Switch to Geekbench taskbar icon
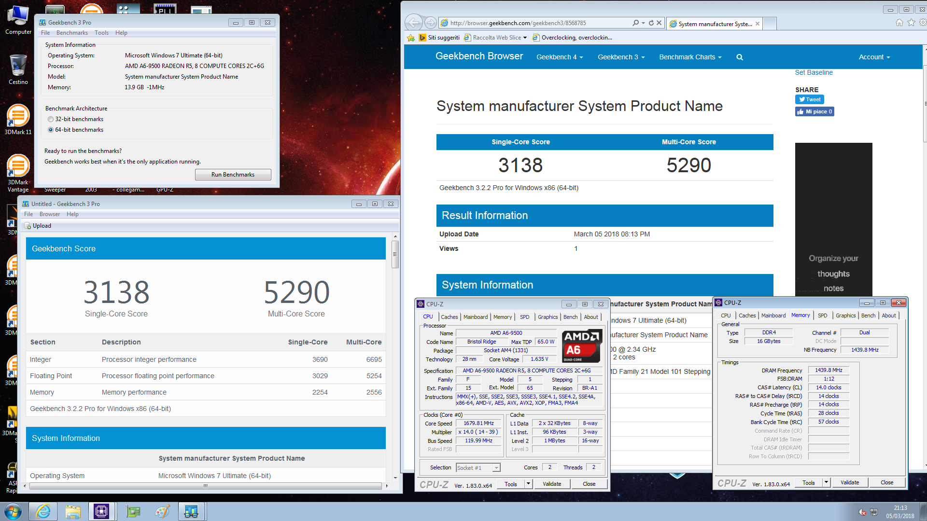Screen dimensions: 927x521 191,511
